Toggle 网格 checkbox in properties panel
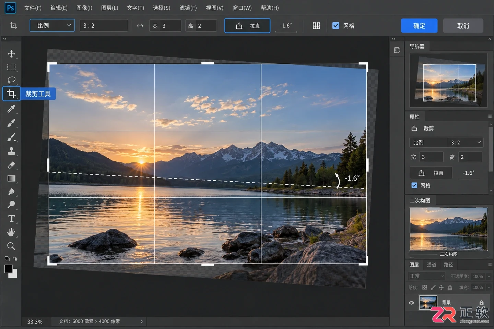This screenshot has height=329, width=494. (x=414, y=185)
